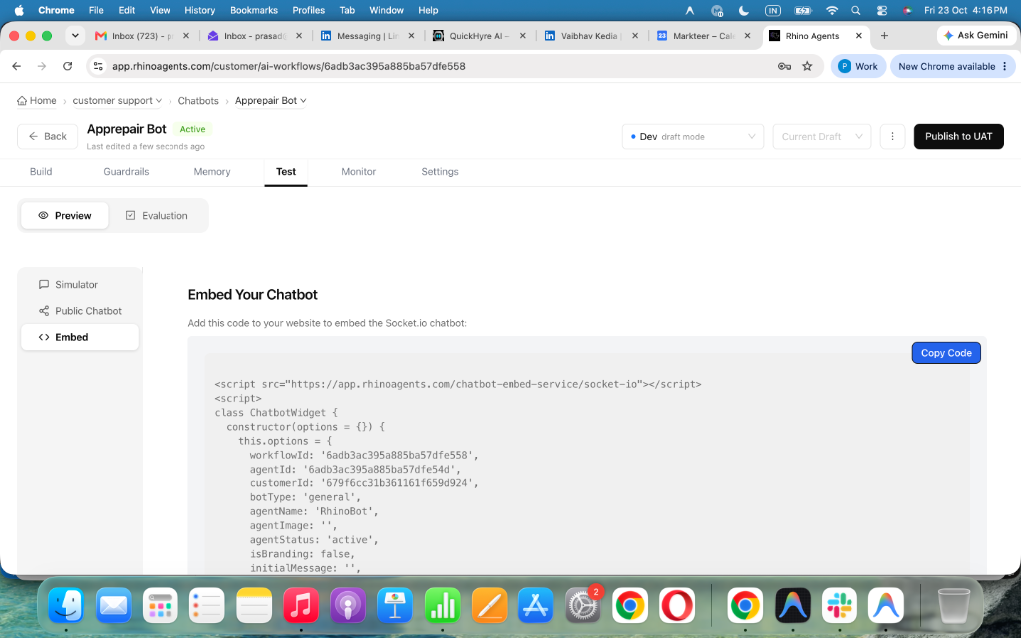Switch to the Monitor tab

click(x=358, y=171)
